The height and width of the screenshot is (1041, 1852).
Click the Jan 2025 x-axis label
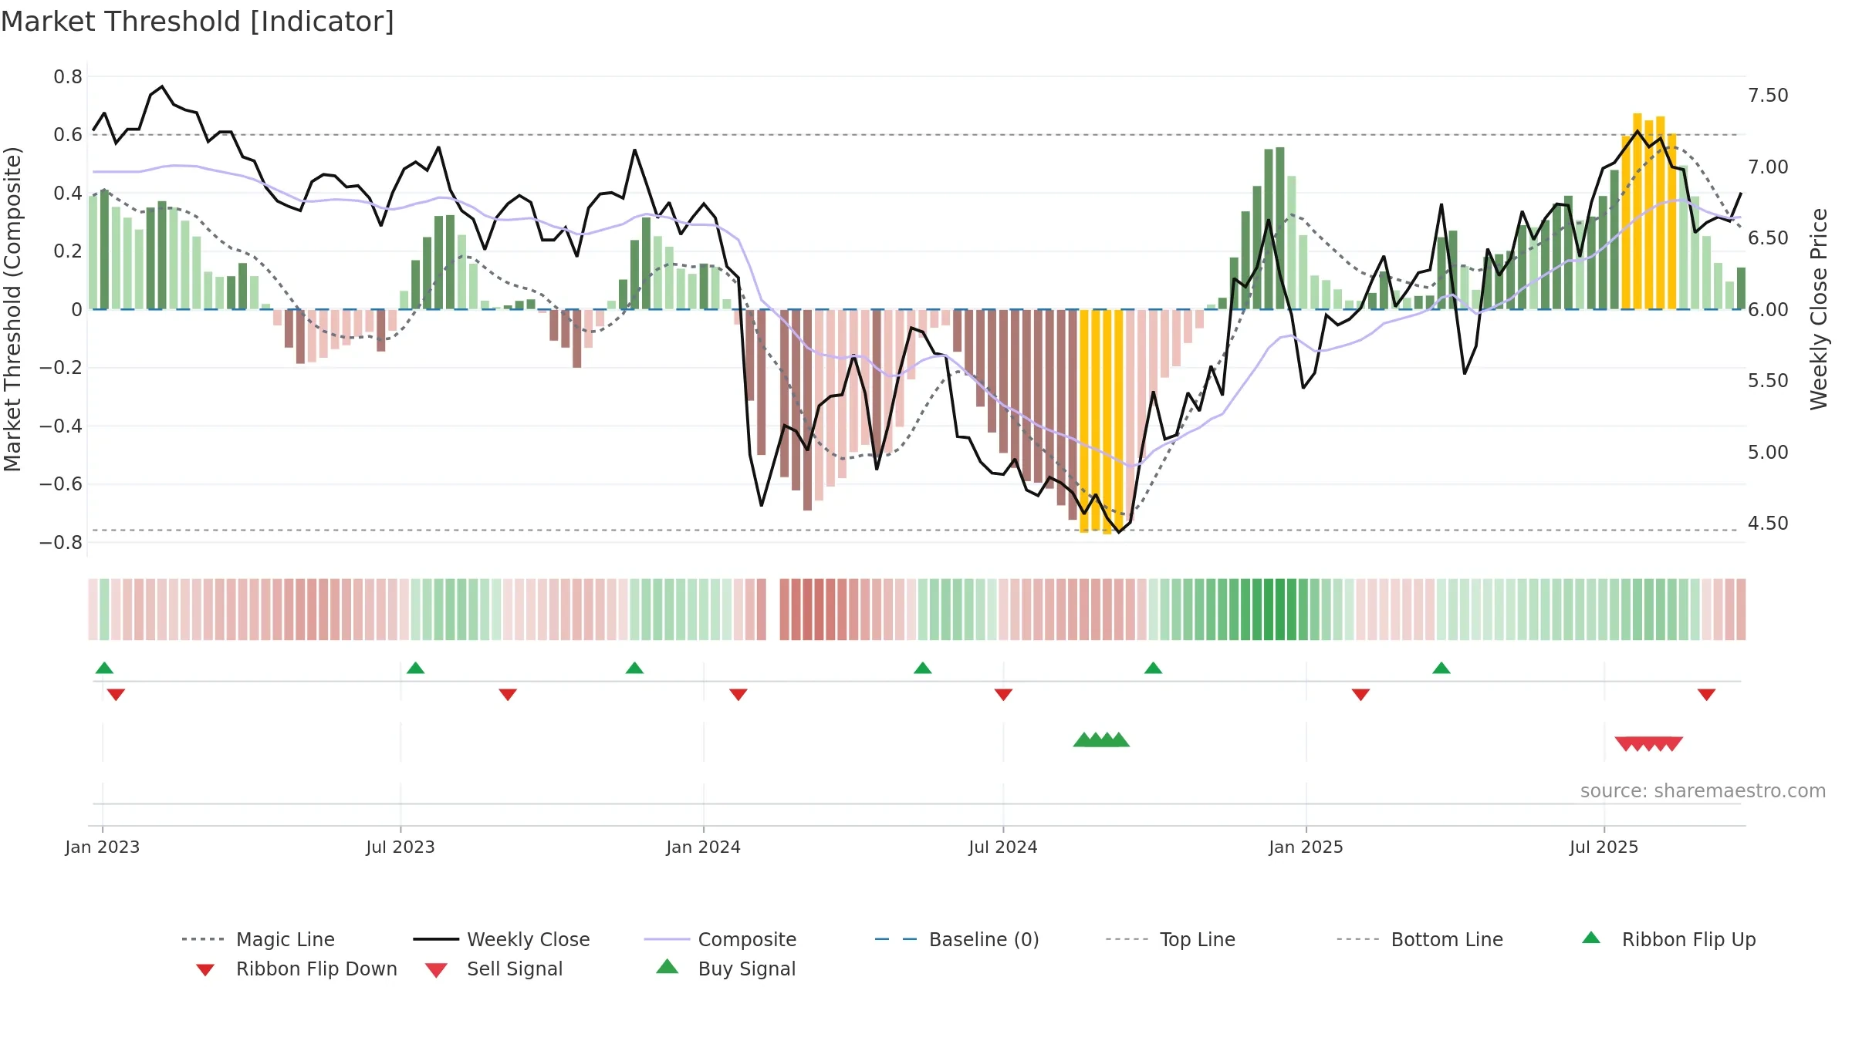point(1306,847)
